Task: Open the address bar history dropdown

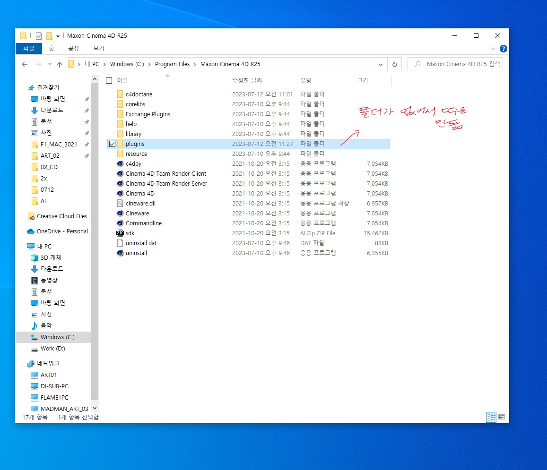Action: (380, 65)
